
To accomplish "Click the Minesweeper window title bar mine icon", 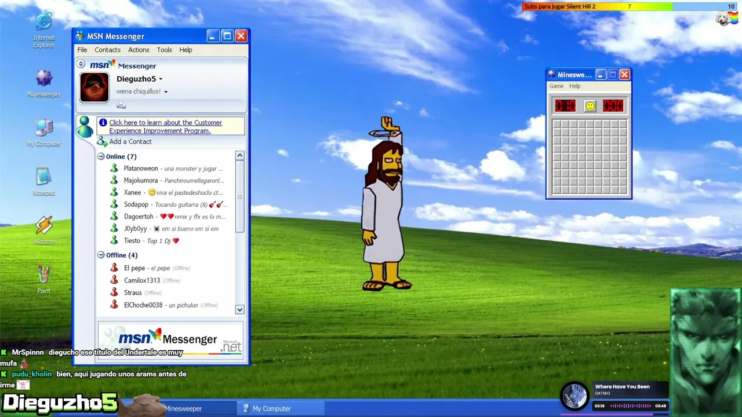I will tap(552, 74).
